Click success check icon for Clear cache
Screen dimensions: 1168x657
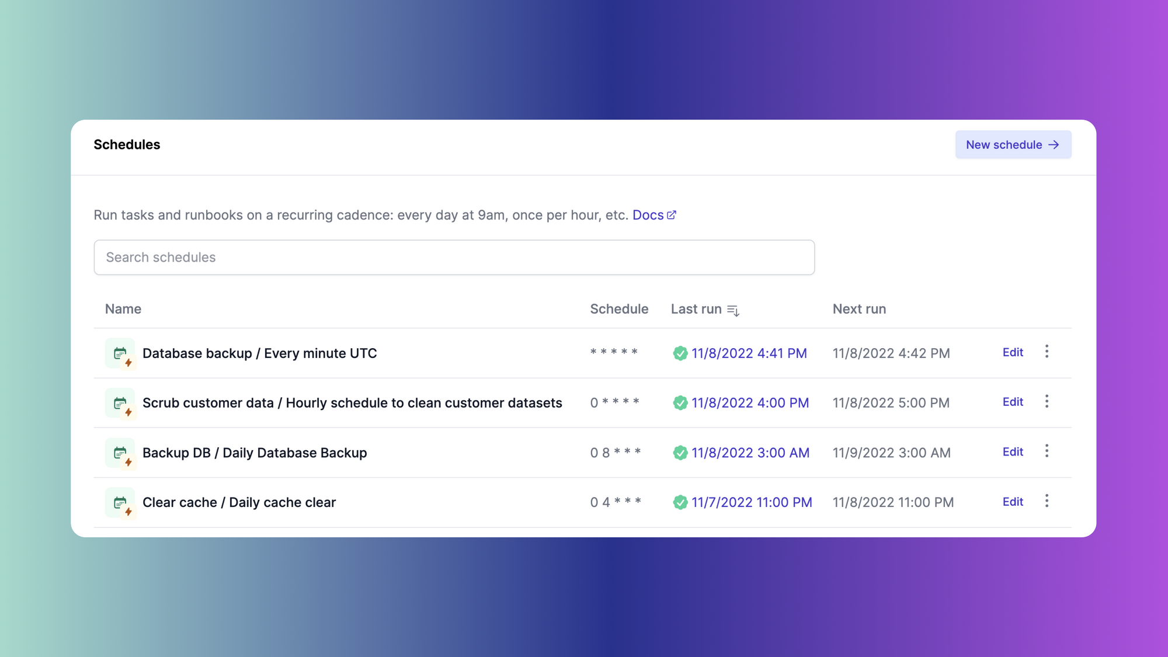[680, 502]
